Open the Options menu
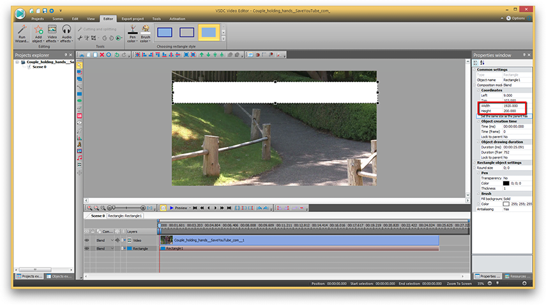Screen dimensions: 546x305 (x=516, y=18)
